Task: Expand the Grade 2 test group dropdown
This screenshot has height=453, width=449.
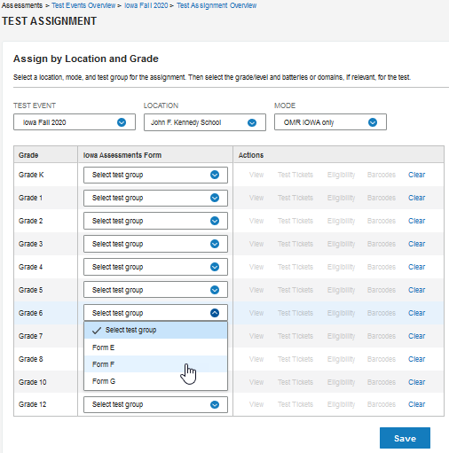Action: (x=155, y=221)
